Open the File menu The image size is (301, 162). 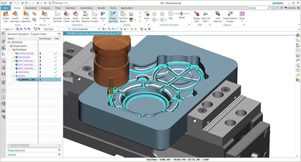[x=6, y=8]
